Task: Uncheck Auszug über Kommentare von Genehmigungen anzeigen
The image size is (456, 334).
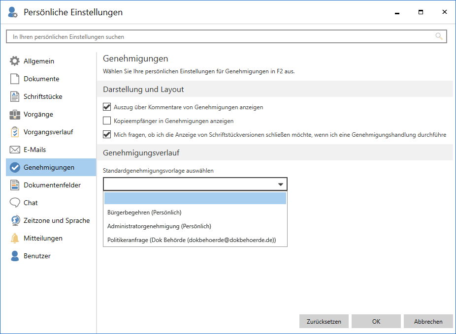Action: click(x=107, y=107)
